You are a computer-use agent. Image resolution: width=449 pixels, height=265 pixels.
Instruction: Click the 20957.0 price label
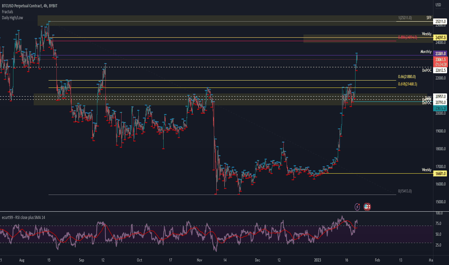point(440,96)
